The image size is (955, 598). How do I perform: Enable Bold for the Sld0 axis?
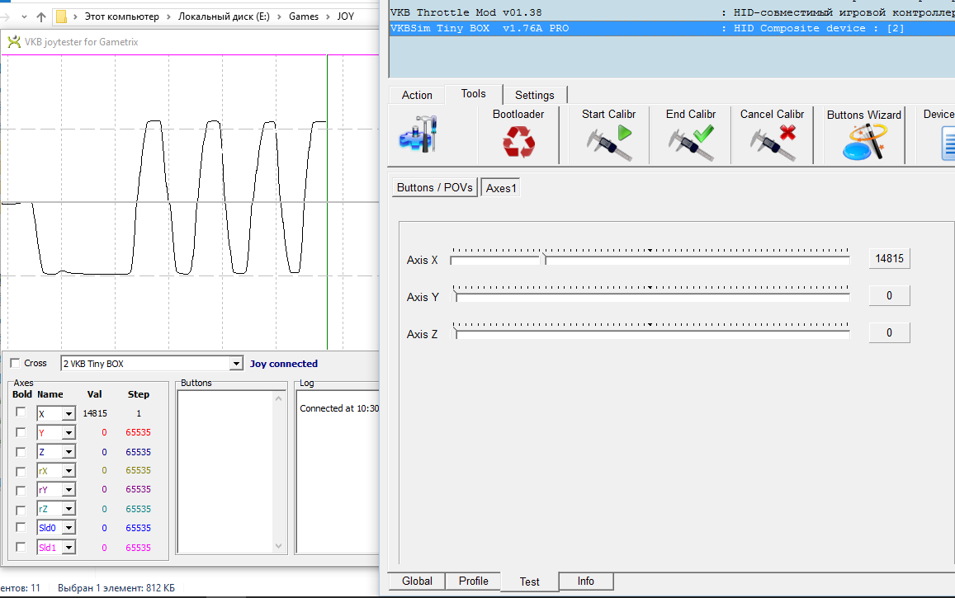coord(21,527)
